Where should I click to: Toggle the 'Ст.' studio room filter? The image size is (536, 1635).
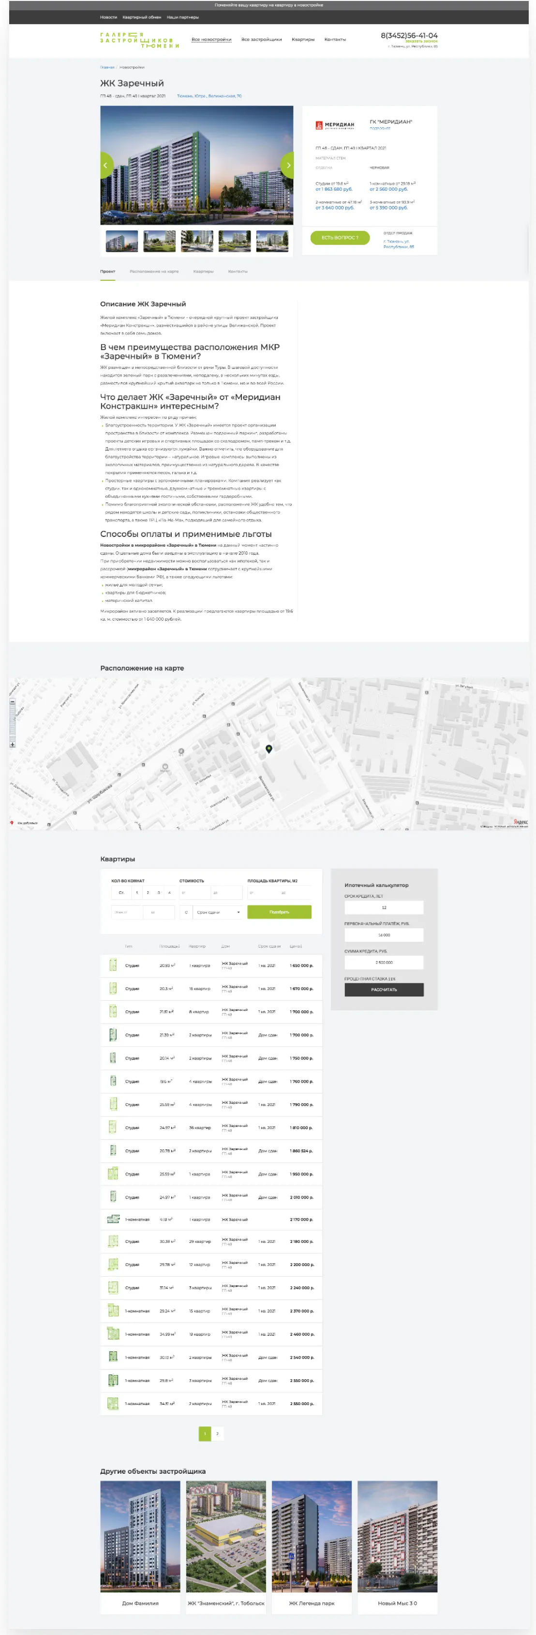click(x=121, y=892)
